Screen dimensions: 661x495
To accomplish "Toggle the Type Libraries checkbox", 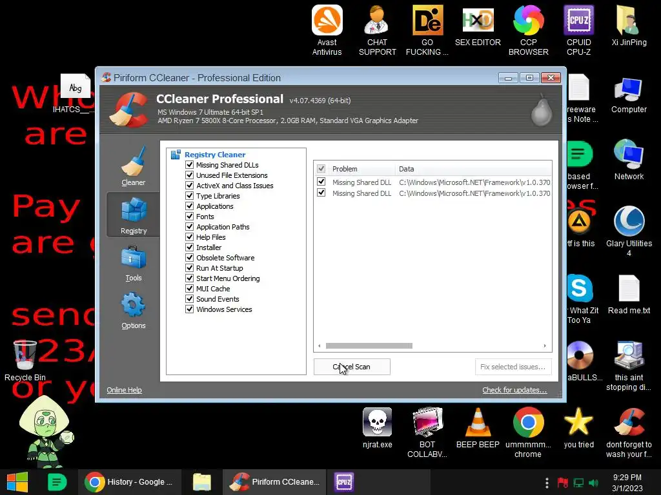I will click(190, 196).
